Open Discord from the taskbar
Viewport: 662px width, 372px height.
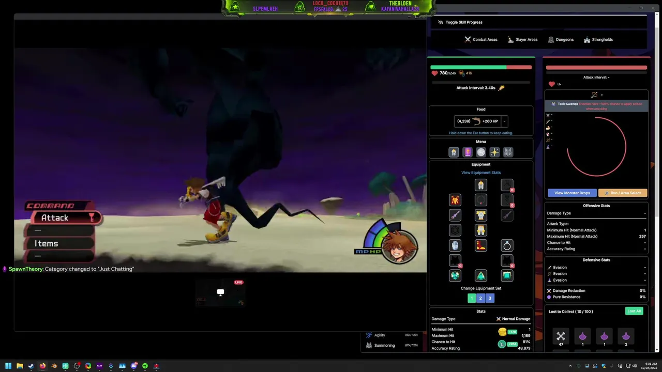(x=133, y=366)
